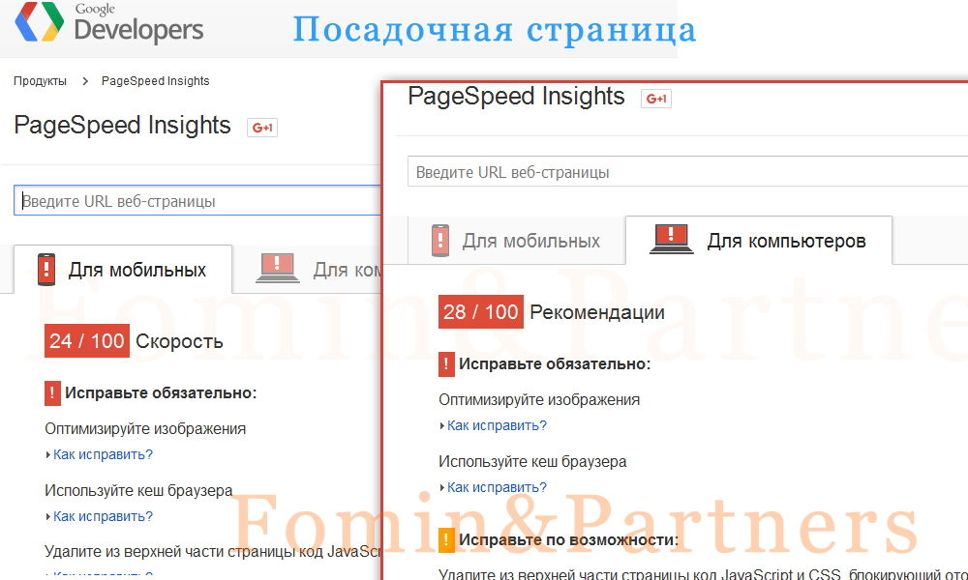Expand Как исправить under left Используйте кеш браузера
Viewport: 968px width, 580px height.
(103, 516)
